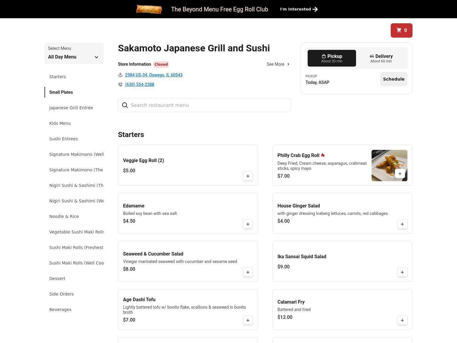Add Edamame using its plus icon
This screenshot has width=457, height=343.
pos(248,224)
